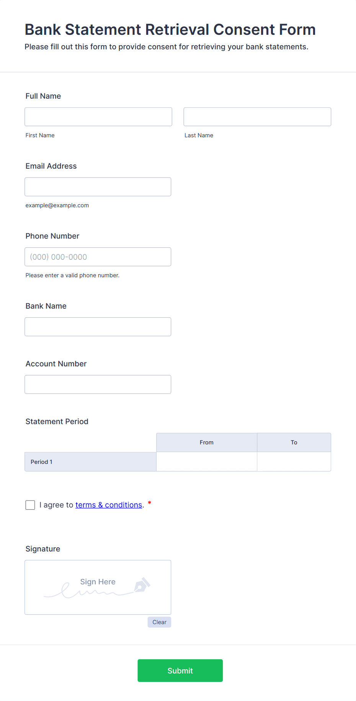
Task: Select the Bank Name field
Action: (x=98, y=327)
